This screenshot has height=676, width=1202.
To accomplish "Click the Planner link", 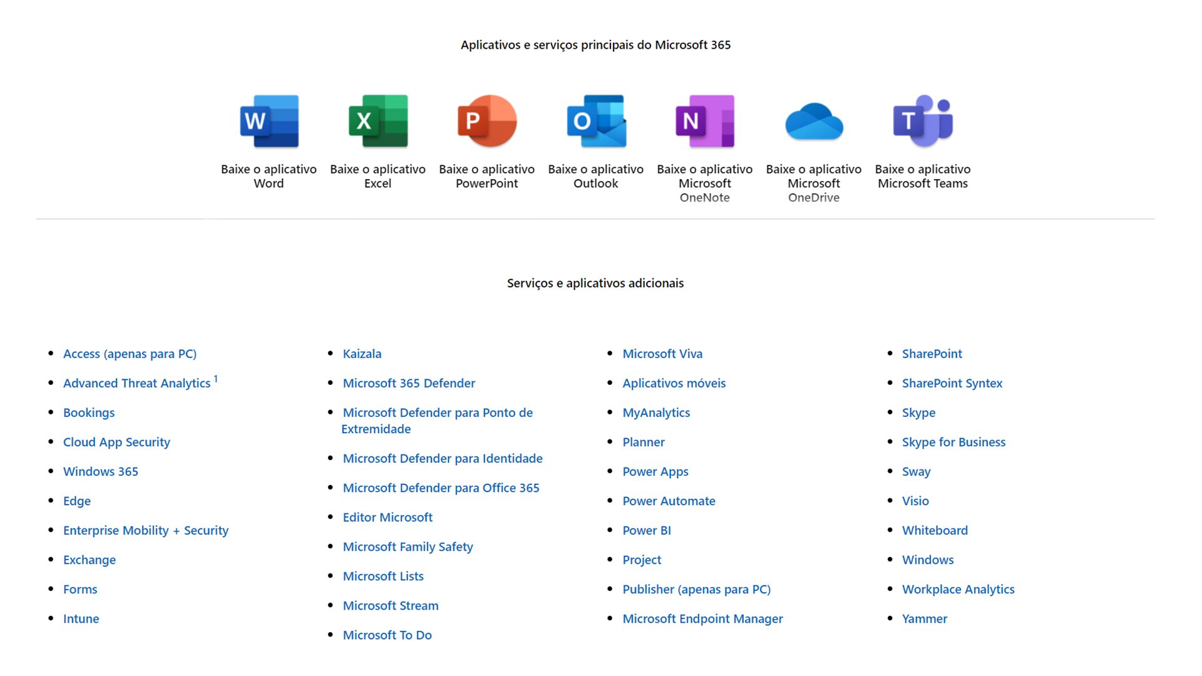I will (644, 442).
